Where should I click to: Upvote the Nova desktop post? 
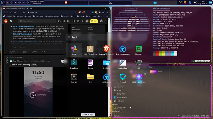[x=7, y=58]
